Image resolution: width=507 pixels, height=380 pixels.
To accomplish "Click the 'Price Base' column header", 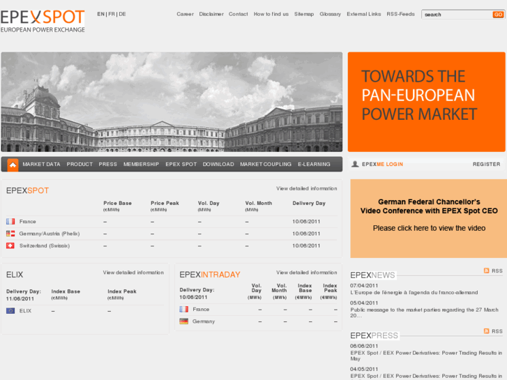I will click(117, 203).
